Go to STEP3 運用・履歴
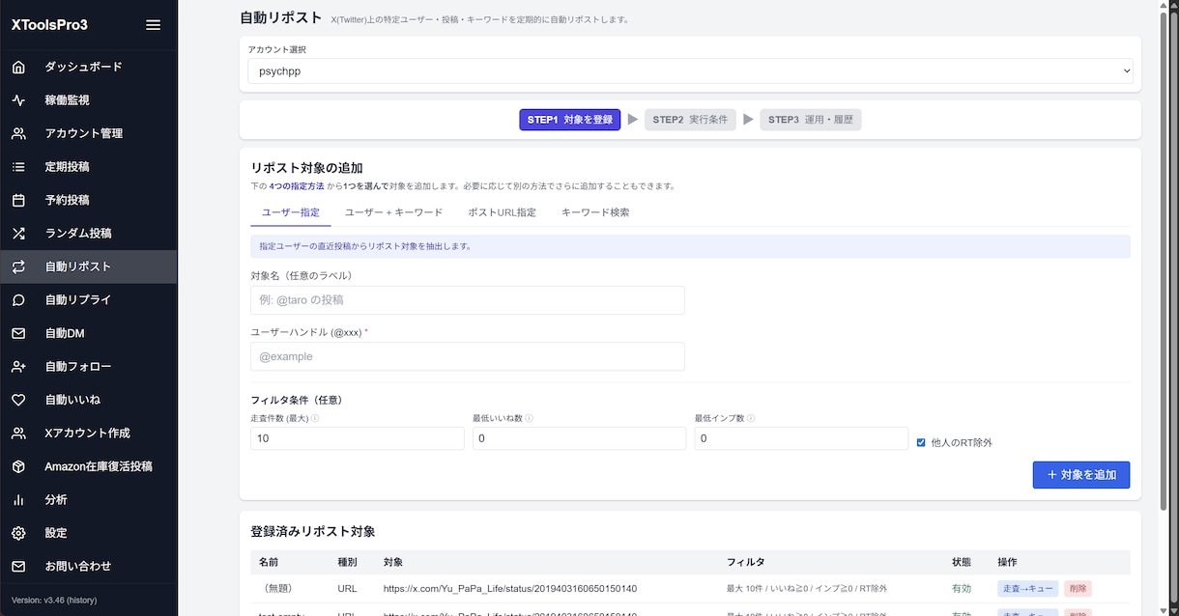 [811, 120]
